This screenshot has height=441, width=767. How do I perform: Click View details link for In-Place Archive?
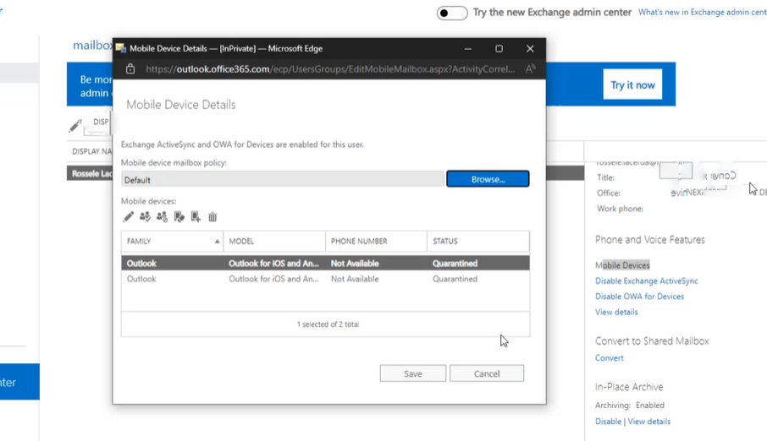[x=649, y=422]
